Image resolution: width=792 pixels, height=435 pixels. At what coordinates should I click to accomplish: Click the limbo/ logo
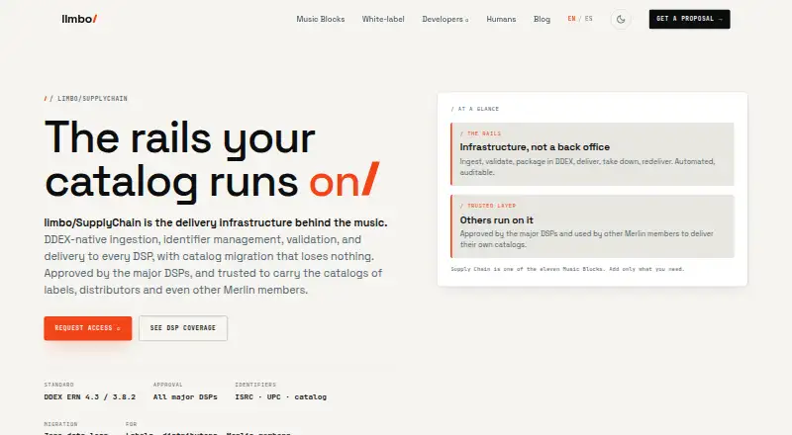pos(79,19)
